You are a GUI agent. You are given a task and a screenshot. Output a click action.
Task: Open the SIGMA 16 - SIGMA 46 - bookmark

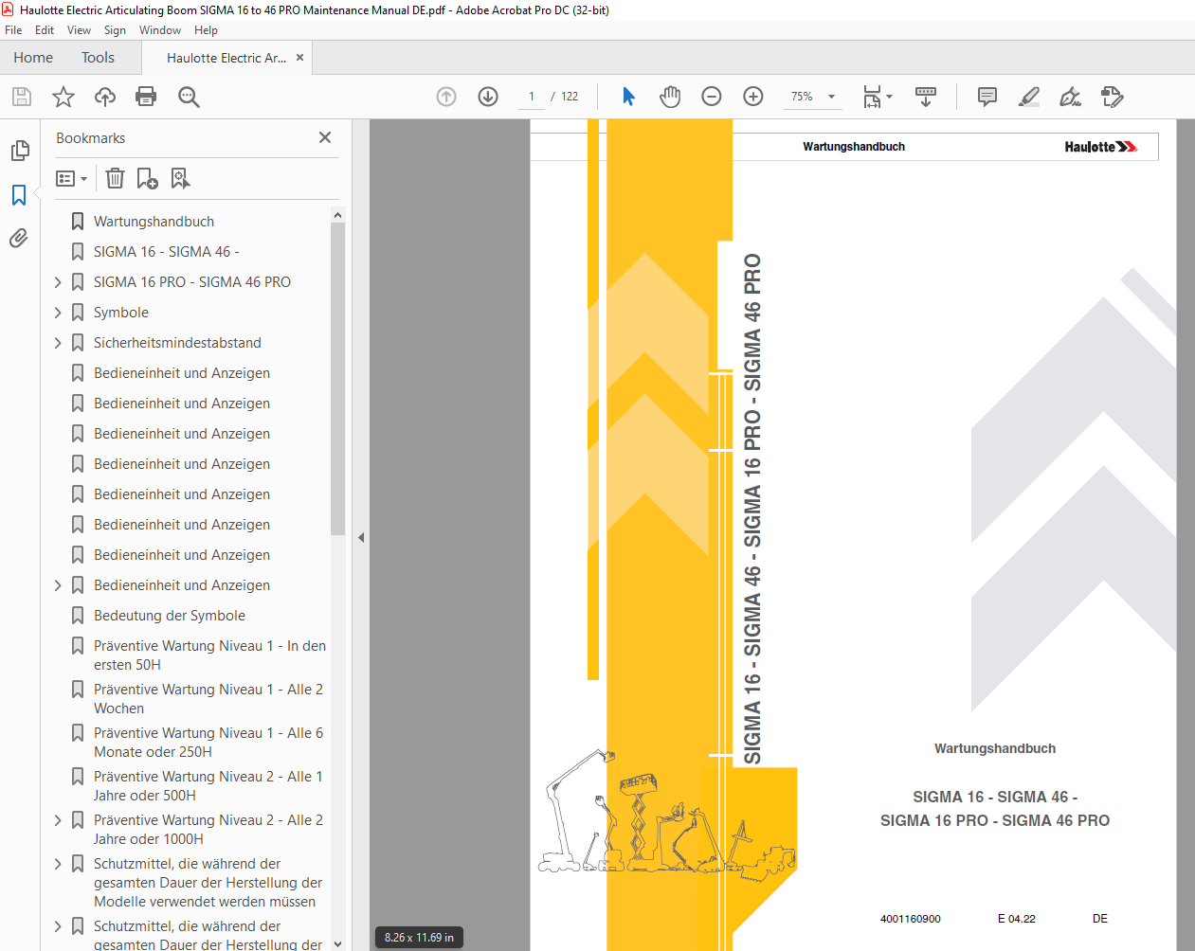pos(166,252)
